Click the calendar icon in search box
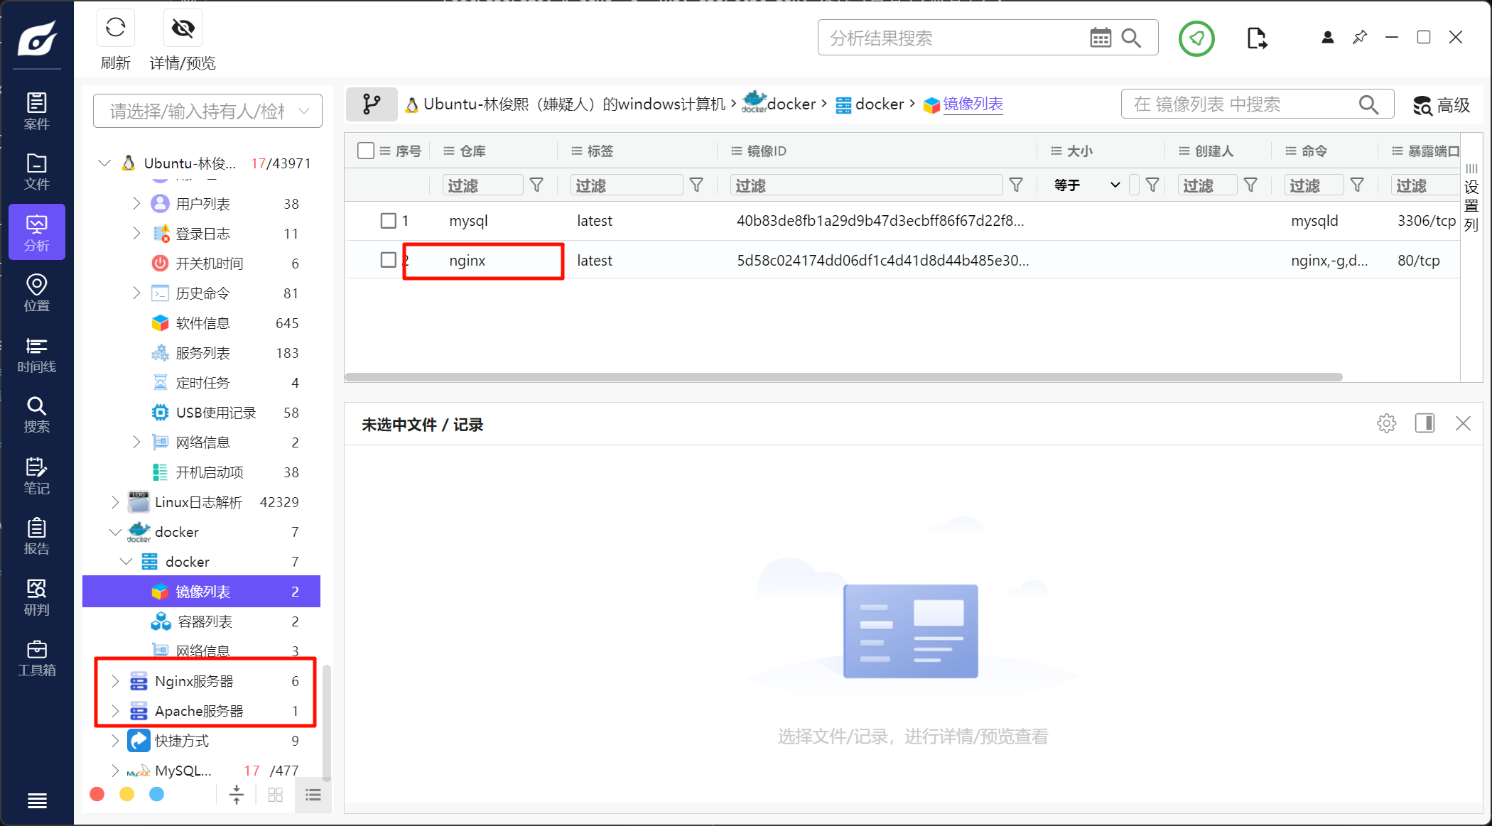Image resolution: width=1492 pixels, height=826 pixels. pyautogui.click(x=1100, y=38)
